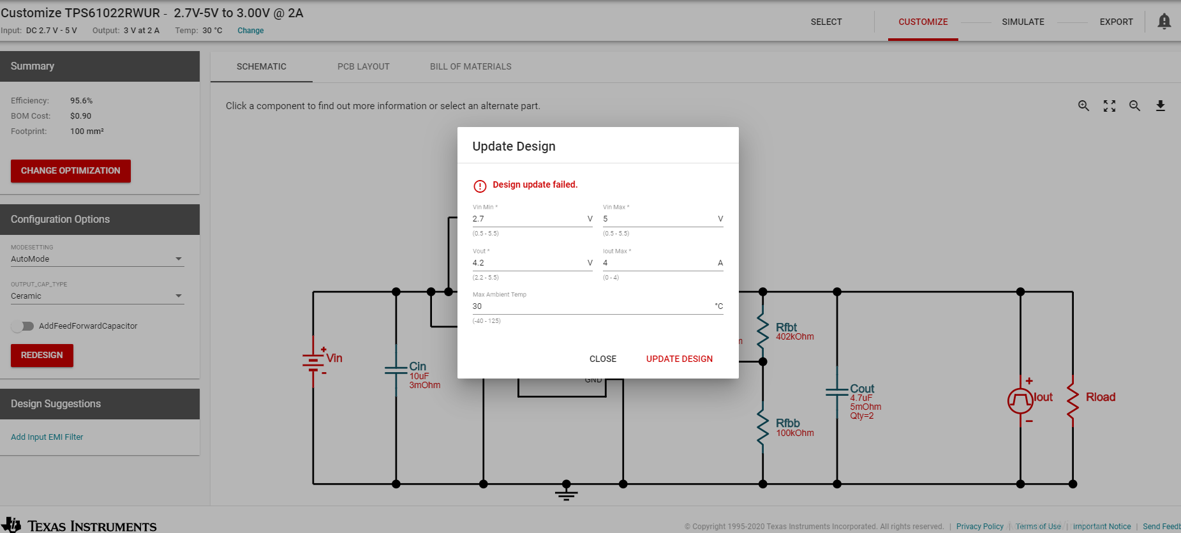Click UPDATE DESIGN button
Screen dimensions: 1181x533
tap(680, 359)
